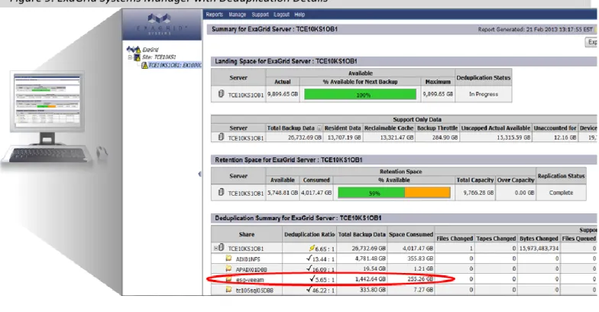
Task: Click the folder icon for AIX01NFS share
Action: pyautogui.click(x=228, y=258)
